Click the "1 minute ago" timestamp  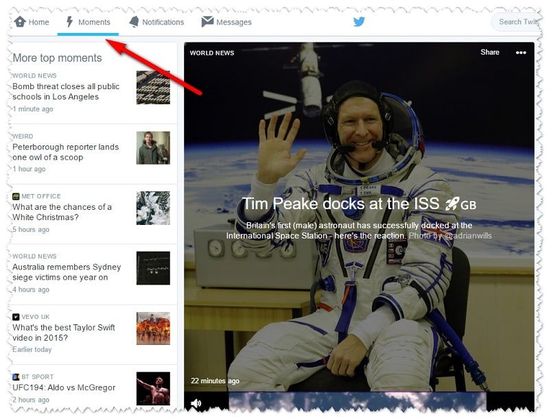click(33, 109)
